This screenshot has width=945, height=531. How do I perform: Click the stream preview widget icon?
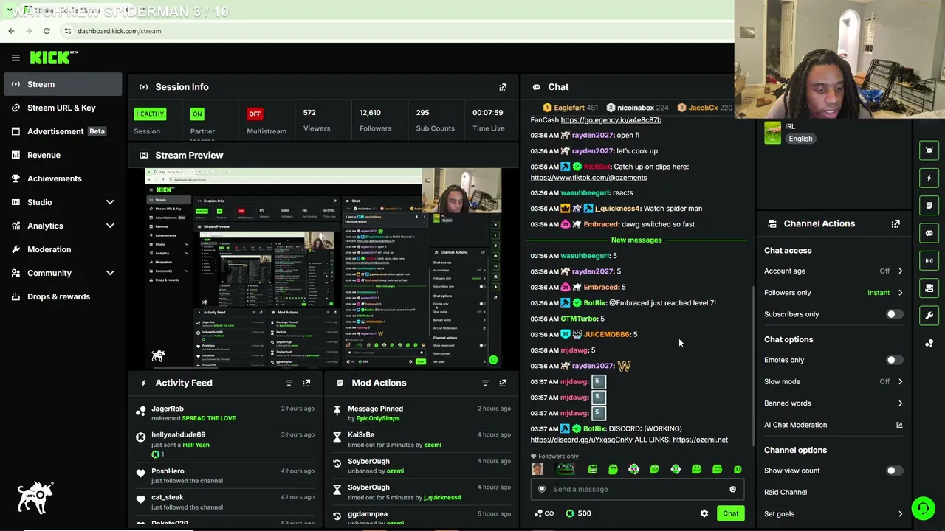tap(929, 150)
